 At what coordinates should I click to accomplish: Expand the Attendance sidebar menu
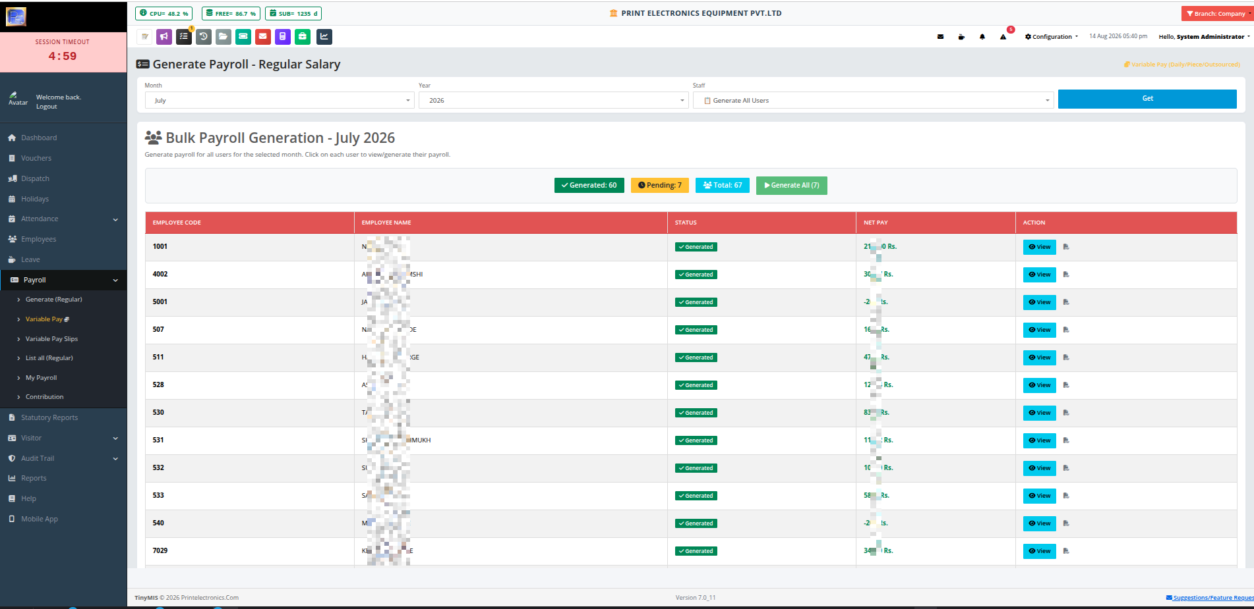[63, 219]
